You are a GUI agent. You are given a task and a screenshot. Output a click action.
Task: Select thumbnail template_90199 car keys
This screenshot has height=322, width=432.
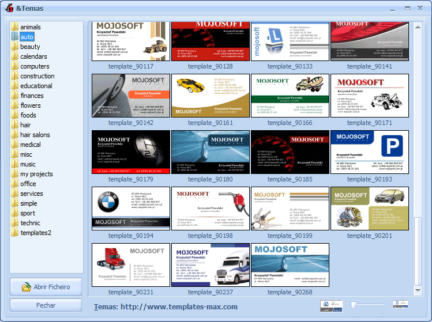[290, 209]
